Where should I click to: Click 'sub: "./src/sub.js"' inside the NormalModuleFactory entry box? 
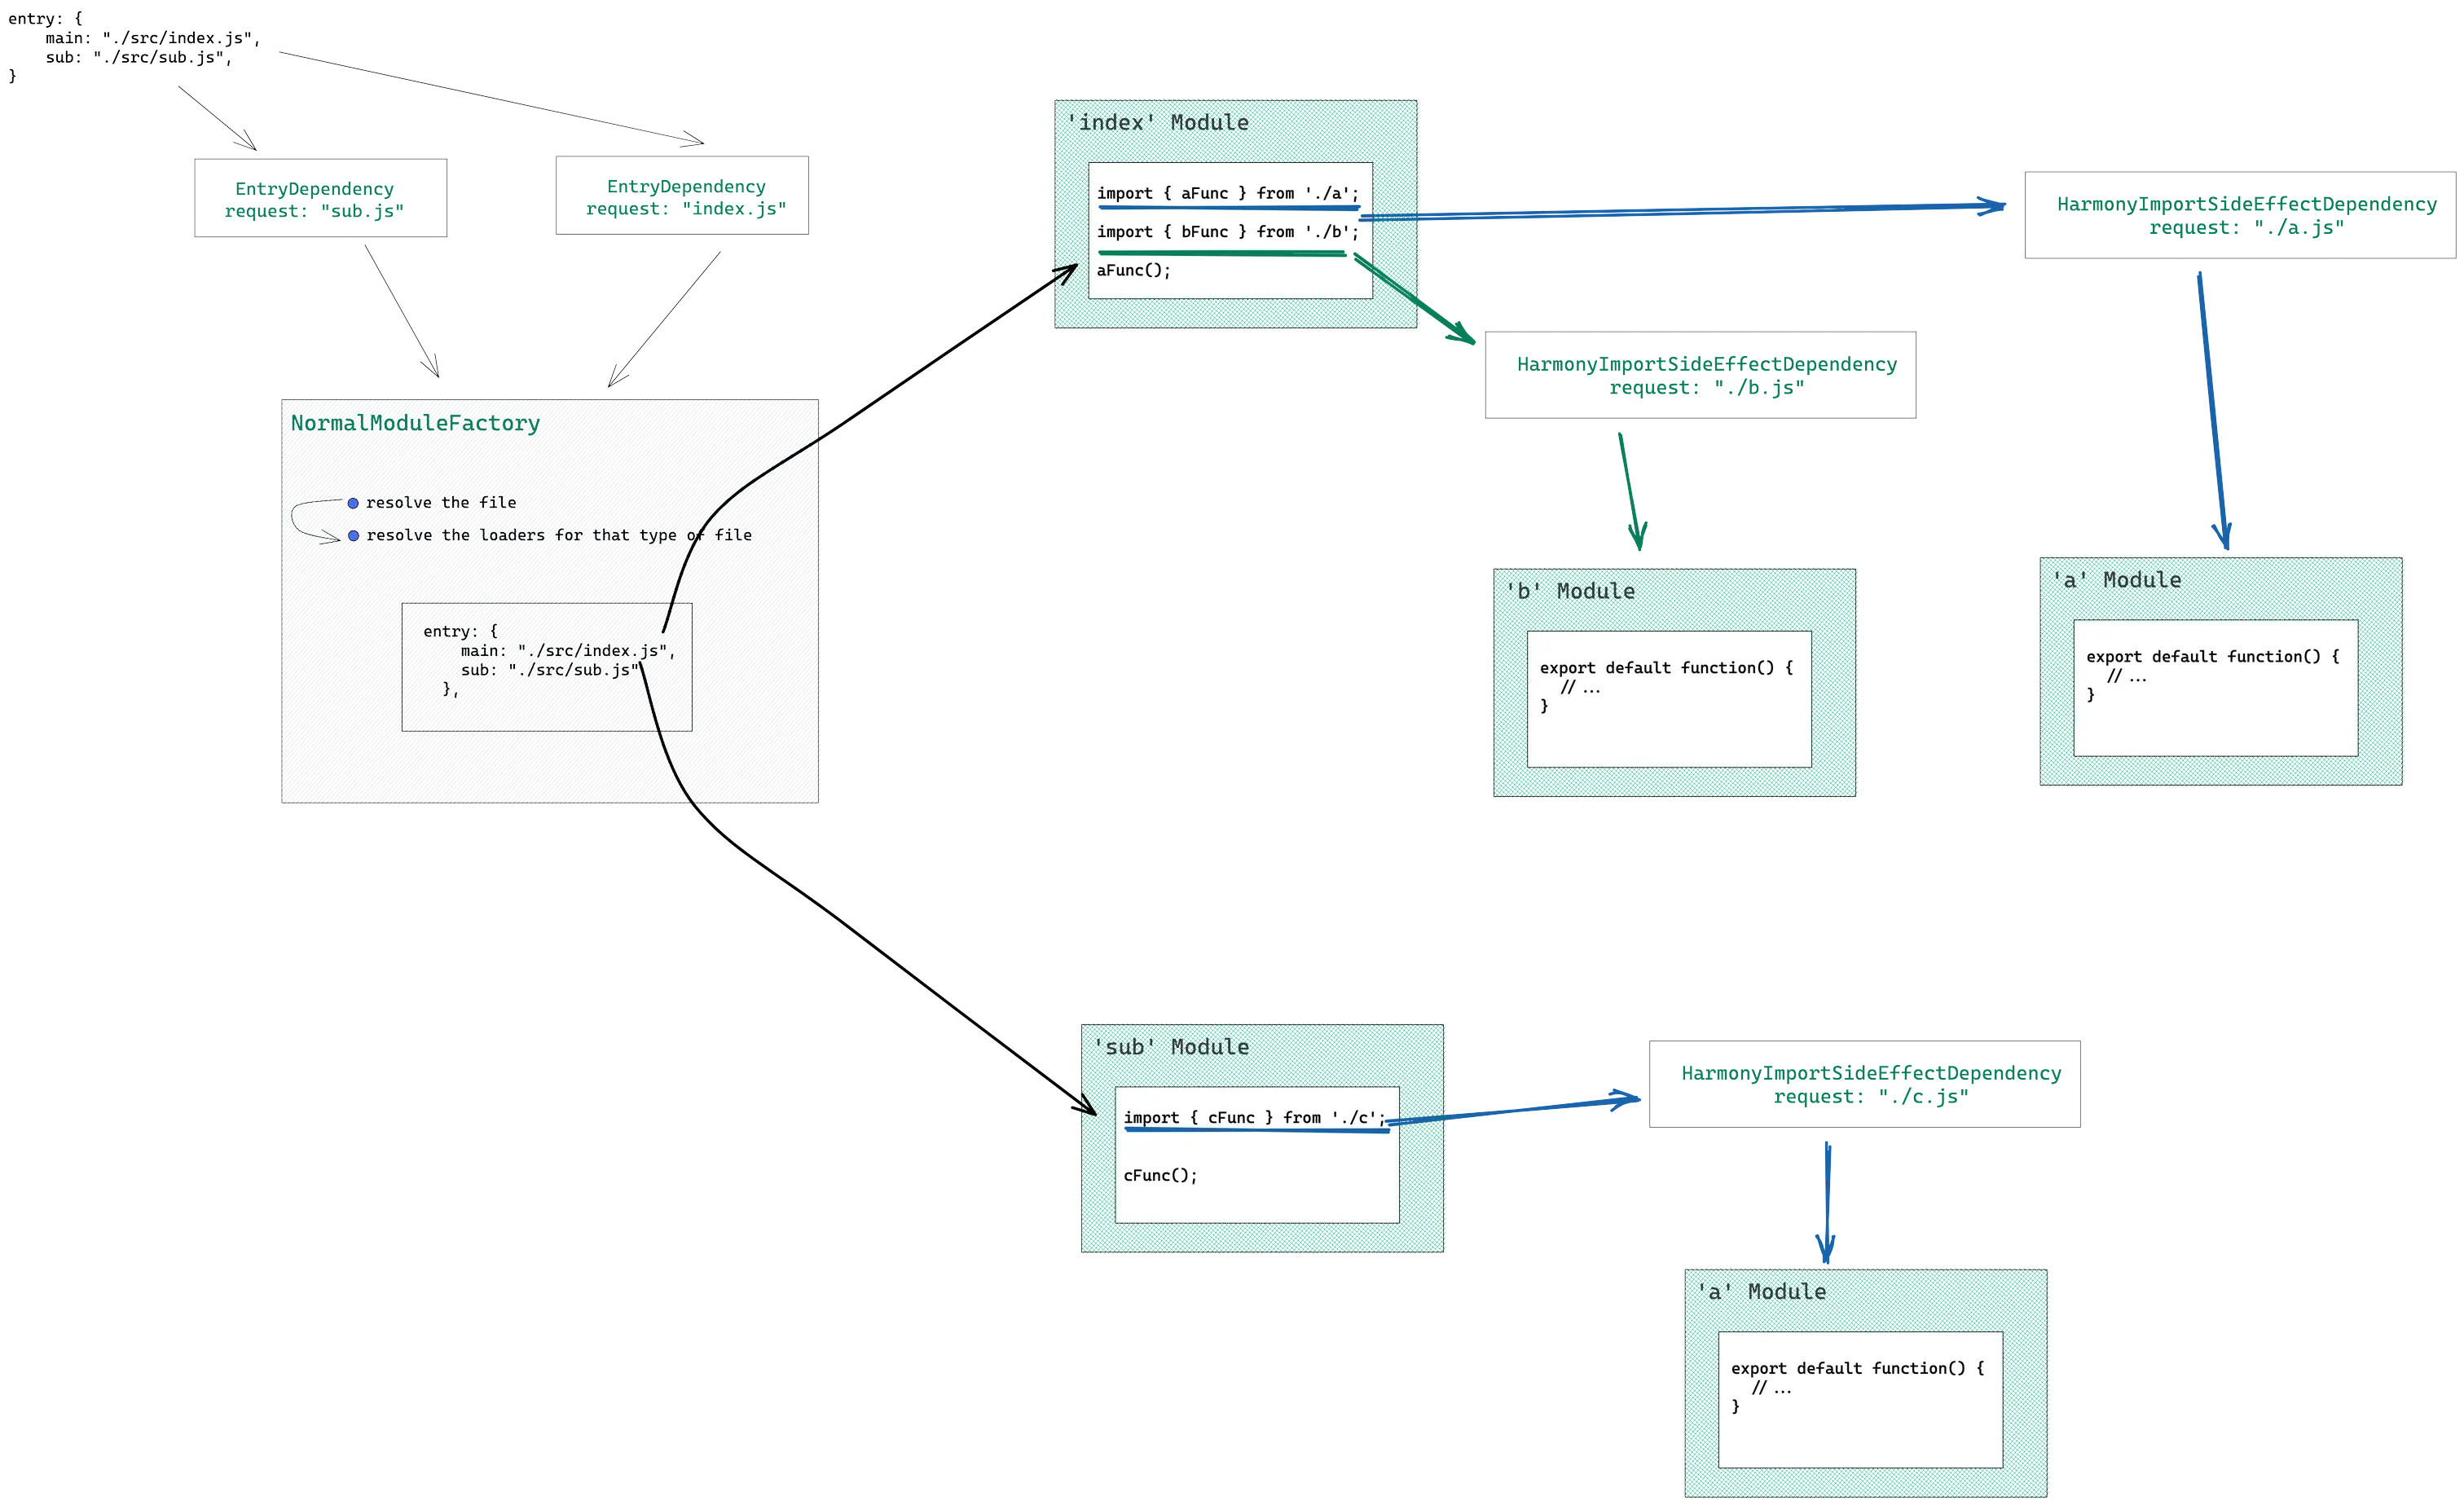point(549,670)
